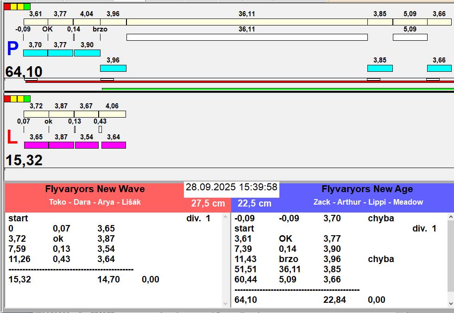Click the 27,5 cm jump height label
The width and height of the screenshot is (454, 313).
tap(208, 203)
